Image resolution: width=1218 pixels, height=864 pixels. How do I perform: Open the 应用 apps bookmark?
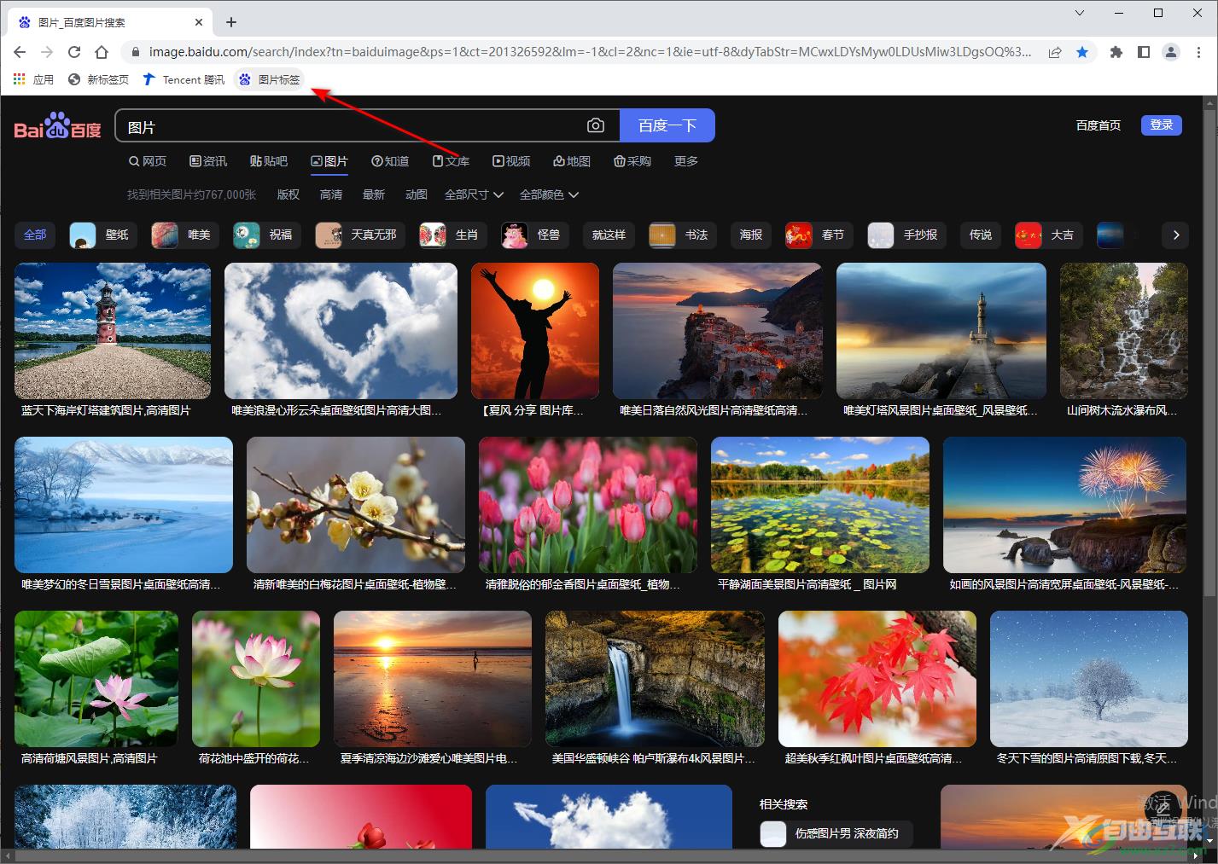point(34,79)
